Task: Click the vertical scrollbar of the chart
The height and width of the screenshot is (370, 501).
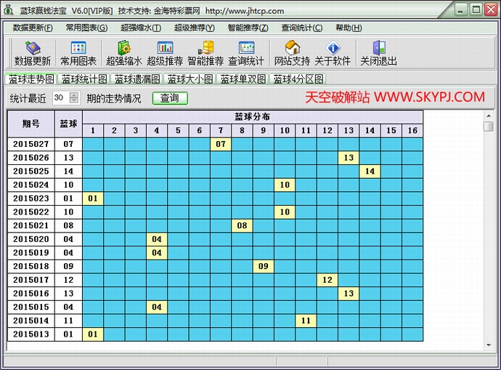Action: (x=489, y=218)
